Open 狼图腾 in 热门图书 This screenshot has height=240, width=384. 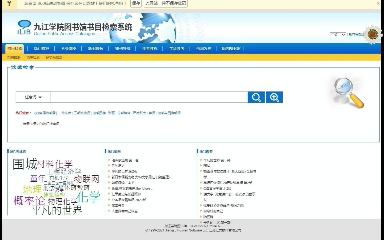click(208, 217)
